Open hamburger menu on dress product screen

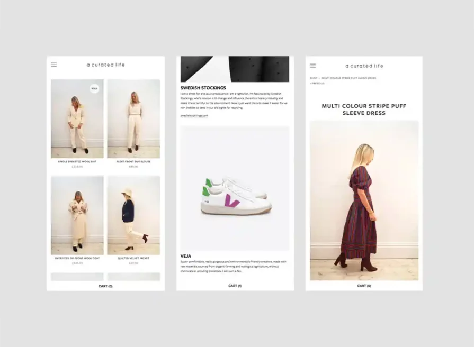click(313, 66)
